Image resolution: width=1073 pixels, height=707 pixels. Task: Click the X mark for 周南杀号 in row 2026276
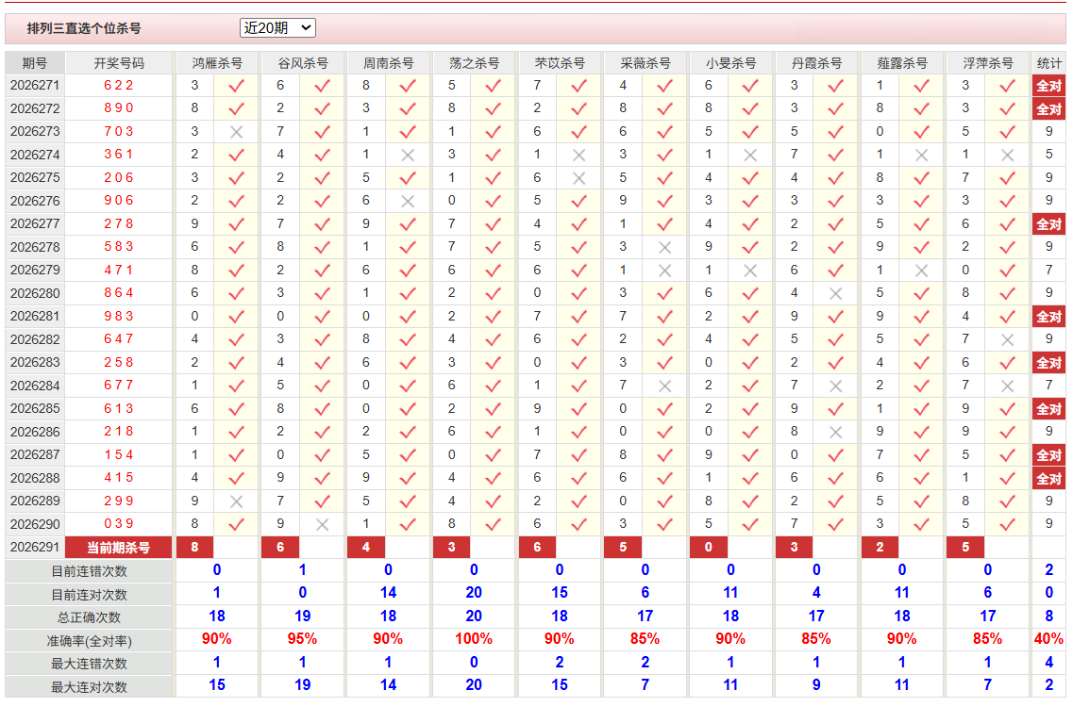[x=408, y=201]
